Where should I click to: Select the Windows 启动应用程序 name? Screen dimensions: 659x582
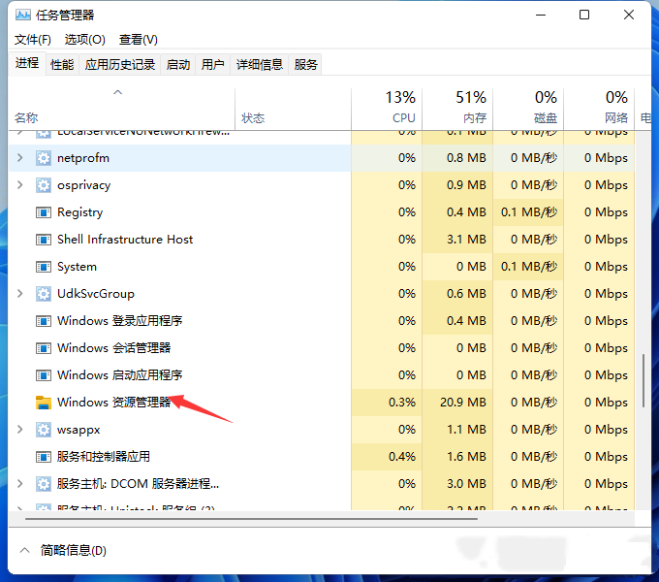click(120, 375)
